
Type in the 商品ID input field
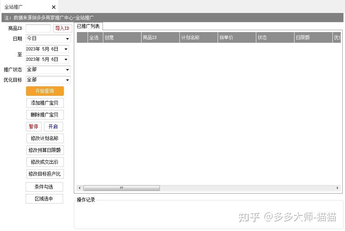(38, 28)
